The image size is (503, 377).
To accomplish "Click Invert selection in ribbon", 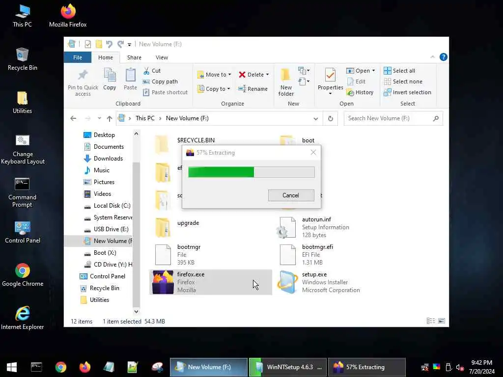I will click(407, 92).
